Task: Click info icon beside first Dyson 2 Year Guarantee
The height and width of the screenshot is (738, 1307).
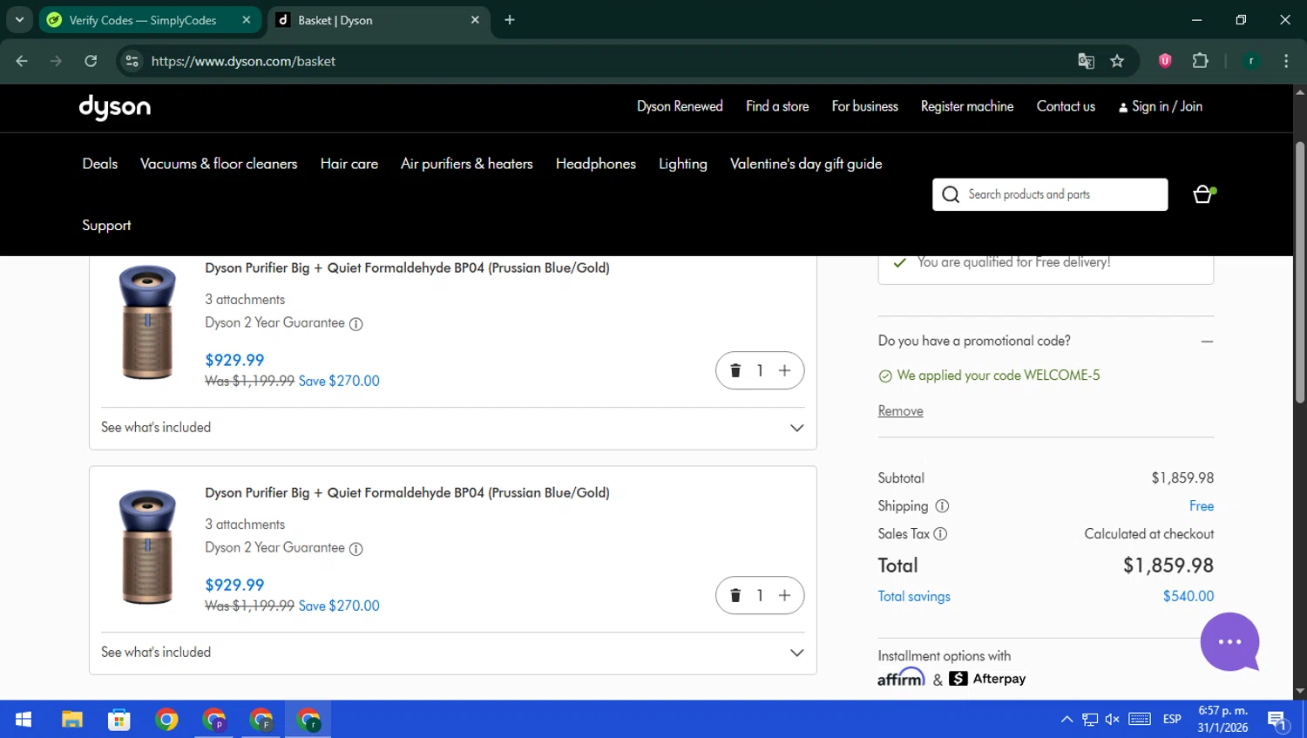Action: pos(356,323)
